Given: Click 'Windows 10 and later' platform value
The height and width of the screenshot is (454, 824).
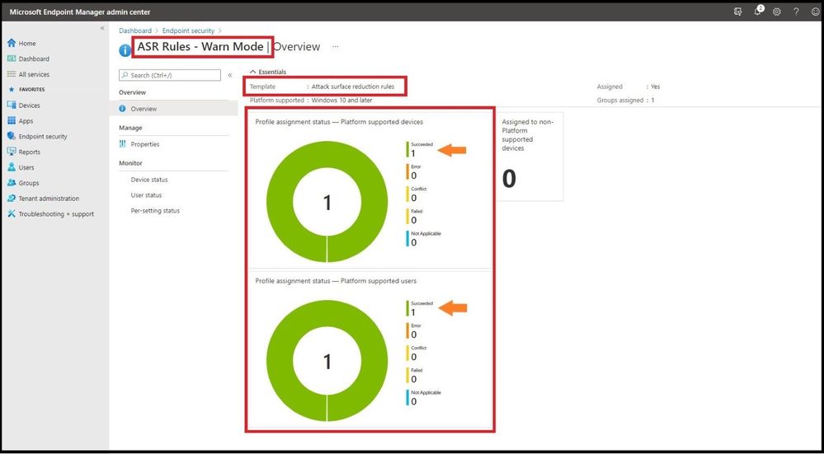Looking at the screenshot, I should tap(341, 101).
